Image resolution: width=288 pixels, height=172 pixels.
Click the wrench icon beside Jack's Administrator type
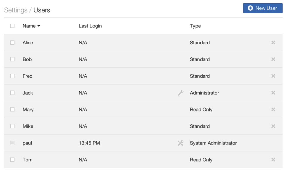pos(180,93)
